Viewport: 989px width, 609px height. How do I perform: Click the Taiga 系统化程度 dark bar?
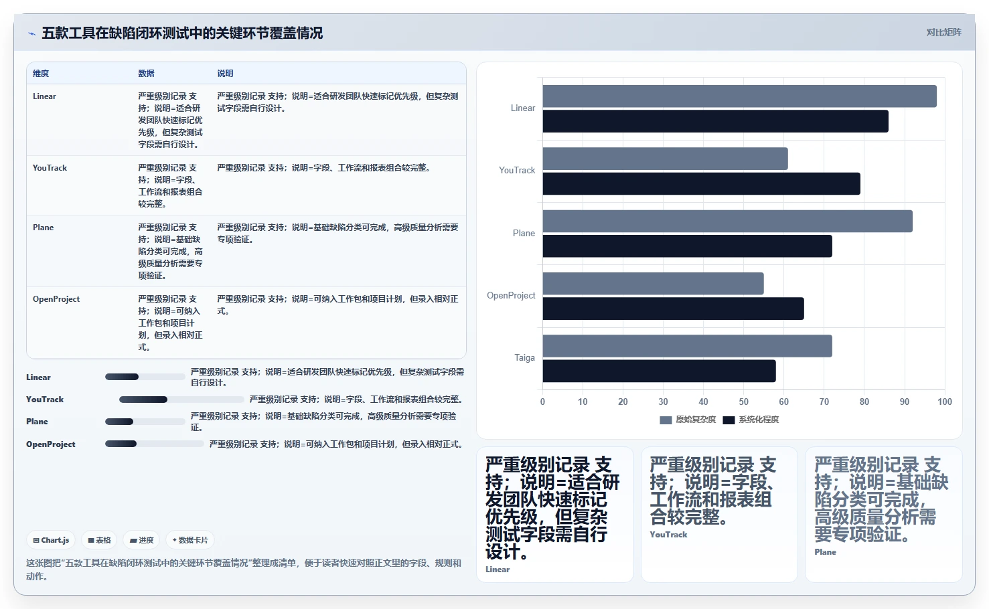tap(659, 371)
